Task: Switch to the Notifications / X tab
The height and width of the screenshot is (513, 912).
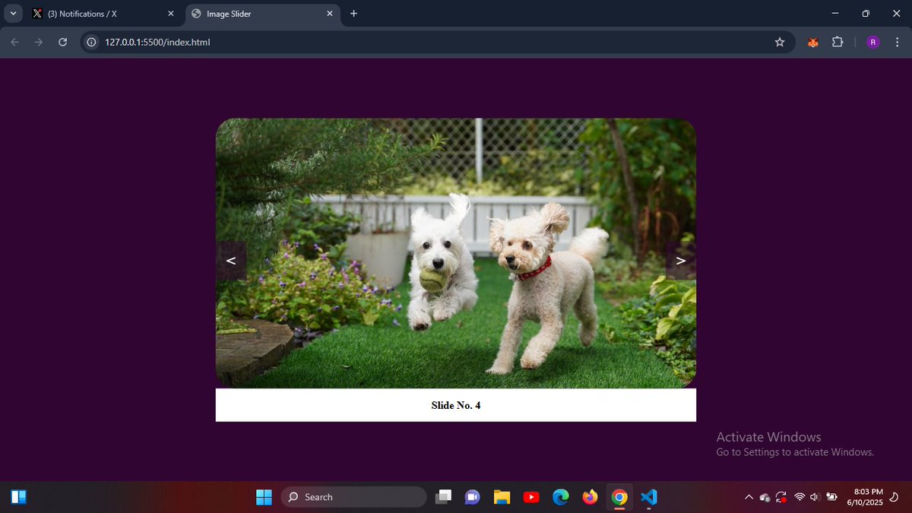Action: (x=103, y=14)
